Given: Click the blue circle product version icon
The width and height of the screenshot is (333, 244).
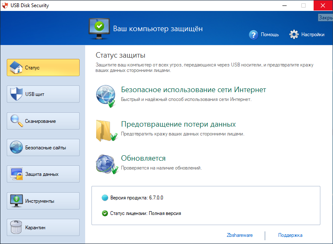Looking at the screenshot, I should (x=105, y=198).
